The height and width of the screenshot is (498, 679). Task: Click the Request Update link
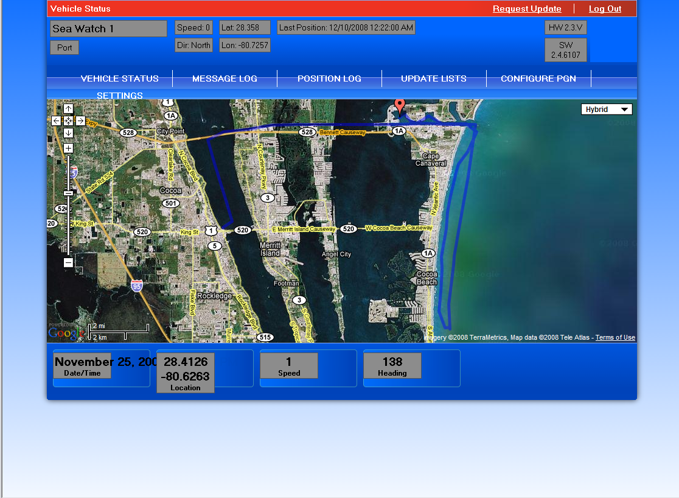[527, 9]
